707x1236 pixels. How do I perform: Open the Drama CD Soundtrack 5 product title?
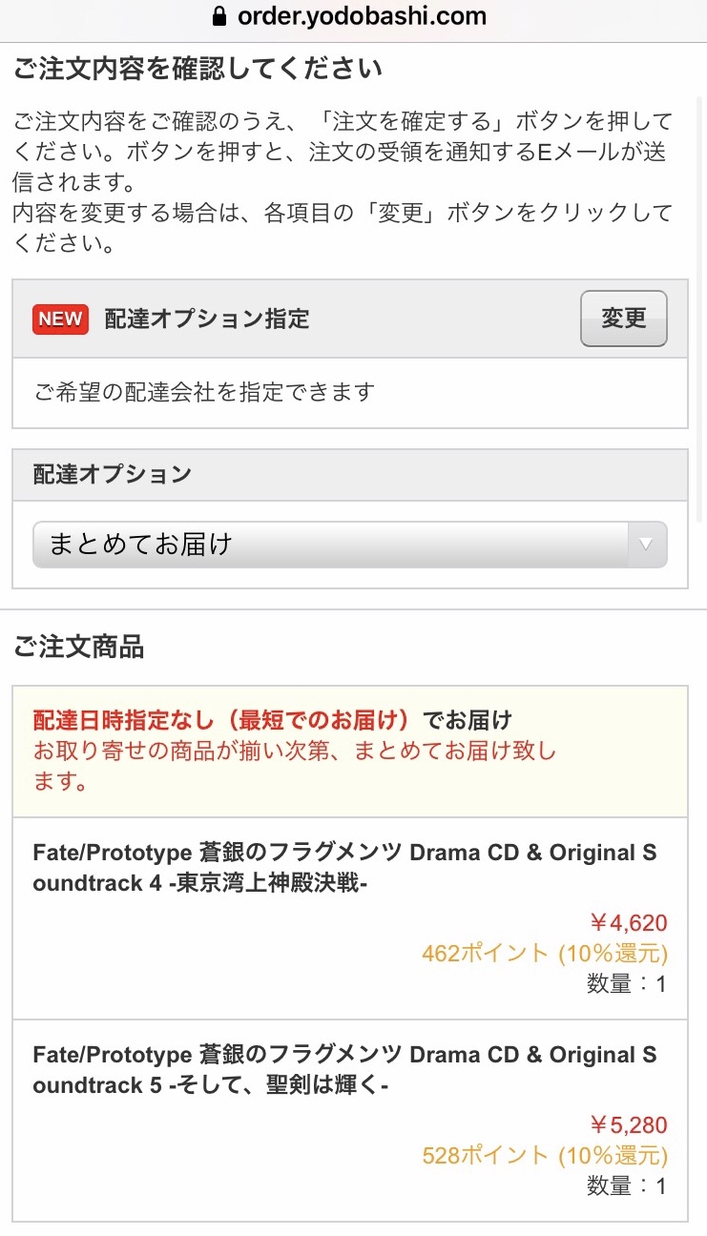(344, 1070)
